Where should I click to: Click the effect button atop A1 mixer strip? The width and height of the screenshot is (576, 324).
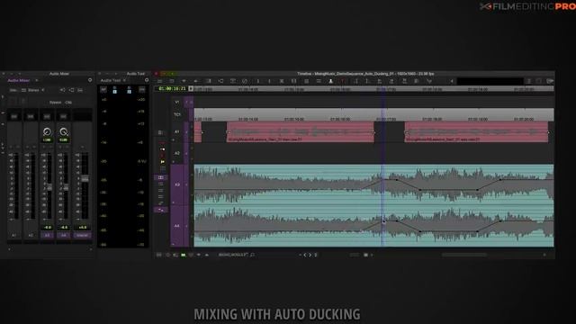14,116
